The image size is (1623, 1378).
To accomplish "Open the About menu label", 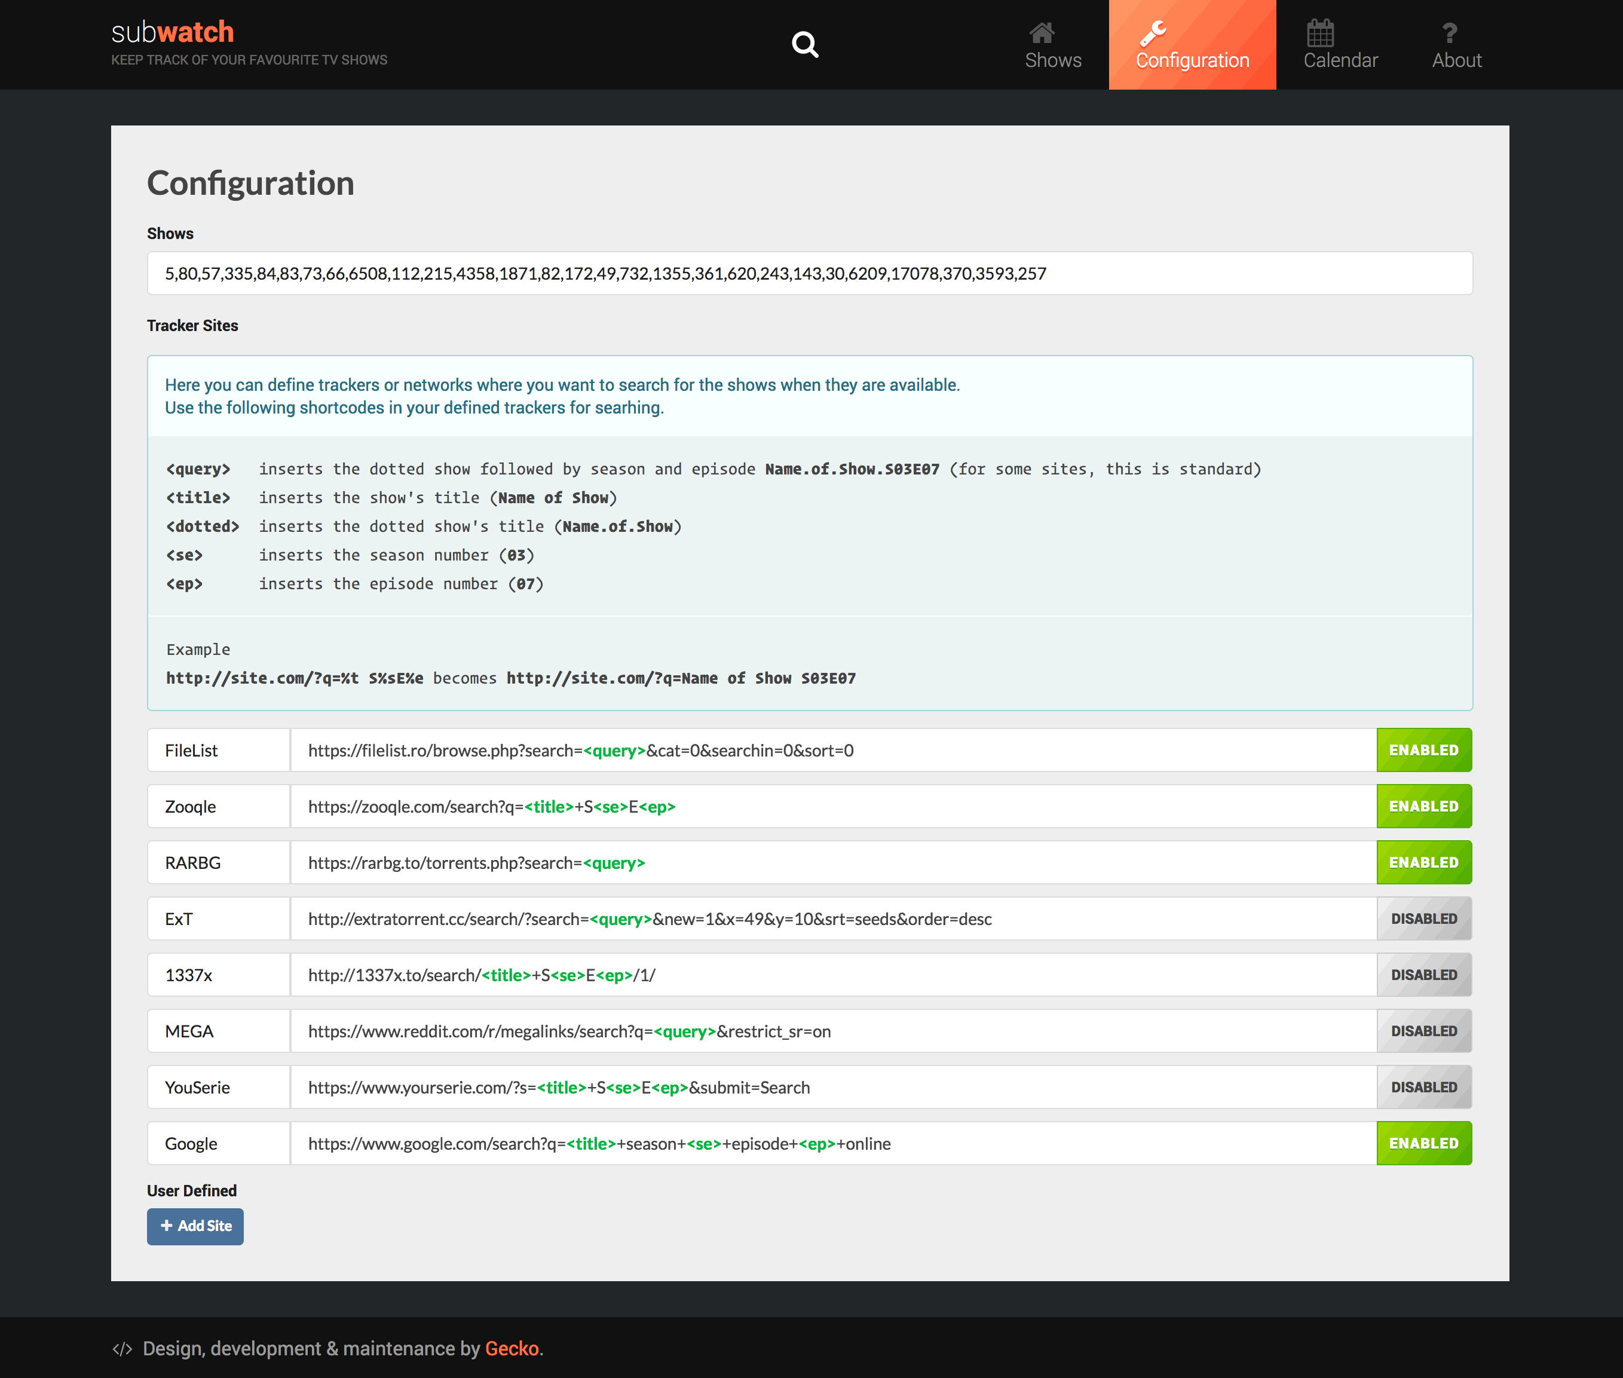I will [1457, 61].
